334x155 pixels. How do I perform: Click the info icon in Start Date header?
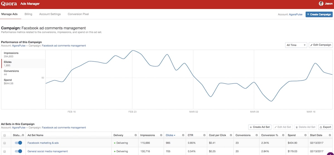(x=330, y=135)
